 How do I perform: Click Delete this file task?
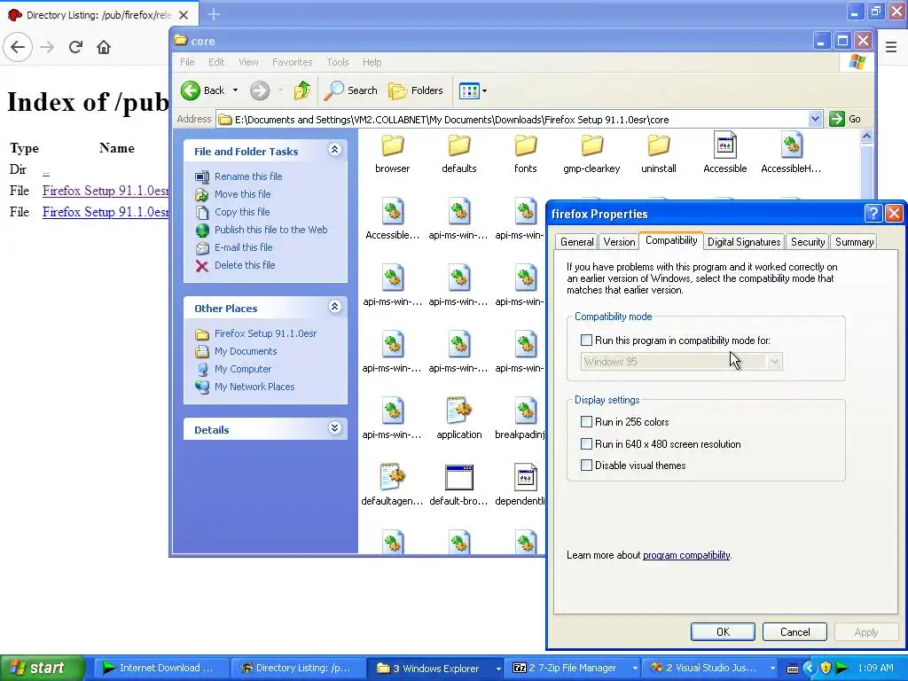245,265
